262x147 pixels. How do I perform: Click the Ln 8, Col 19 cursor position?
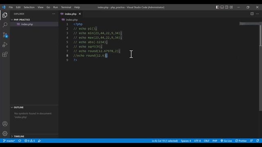[x=165, y=141]
